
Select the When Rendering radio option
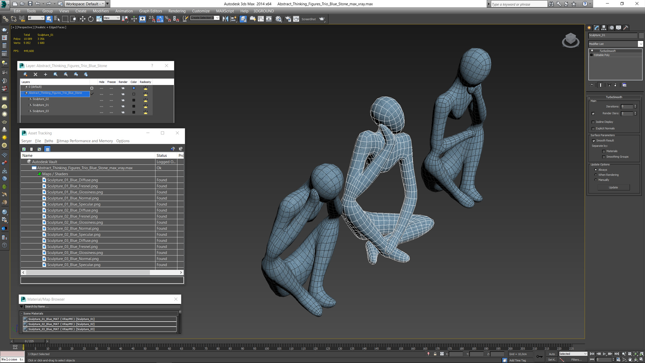tap(596, 175)
